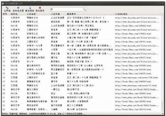The width and height of the screenshot is (166, 116).
Task: Select row 23 novel 跟我走好吗
Action: (32, 105)
